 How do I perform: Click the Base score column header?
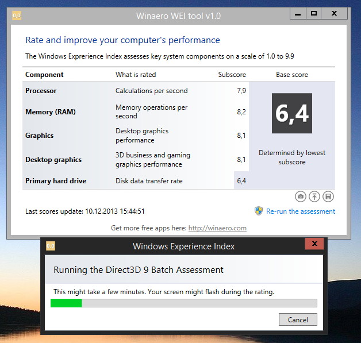pos(292,75)
